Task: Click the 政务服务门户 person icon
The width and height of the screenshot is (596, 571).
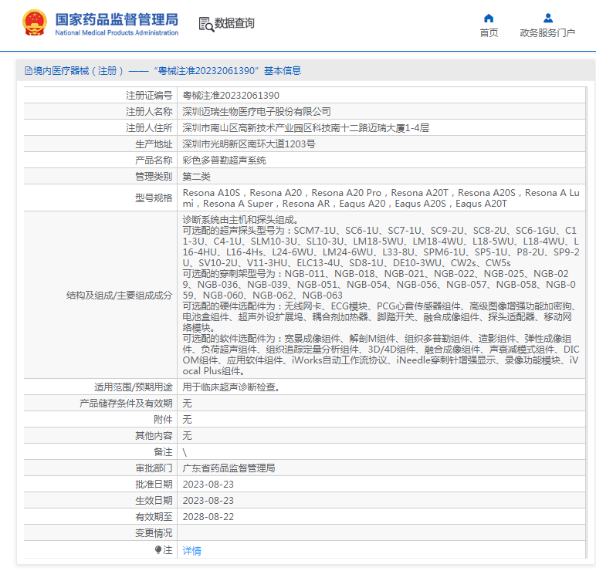Action: click(547, 18)
